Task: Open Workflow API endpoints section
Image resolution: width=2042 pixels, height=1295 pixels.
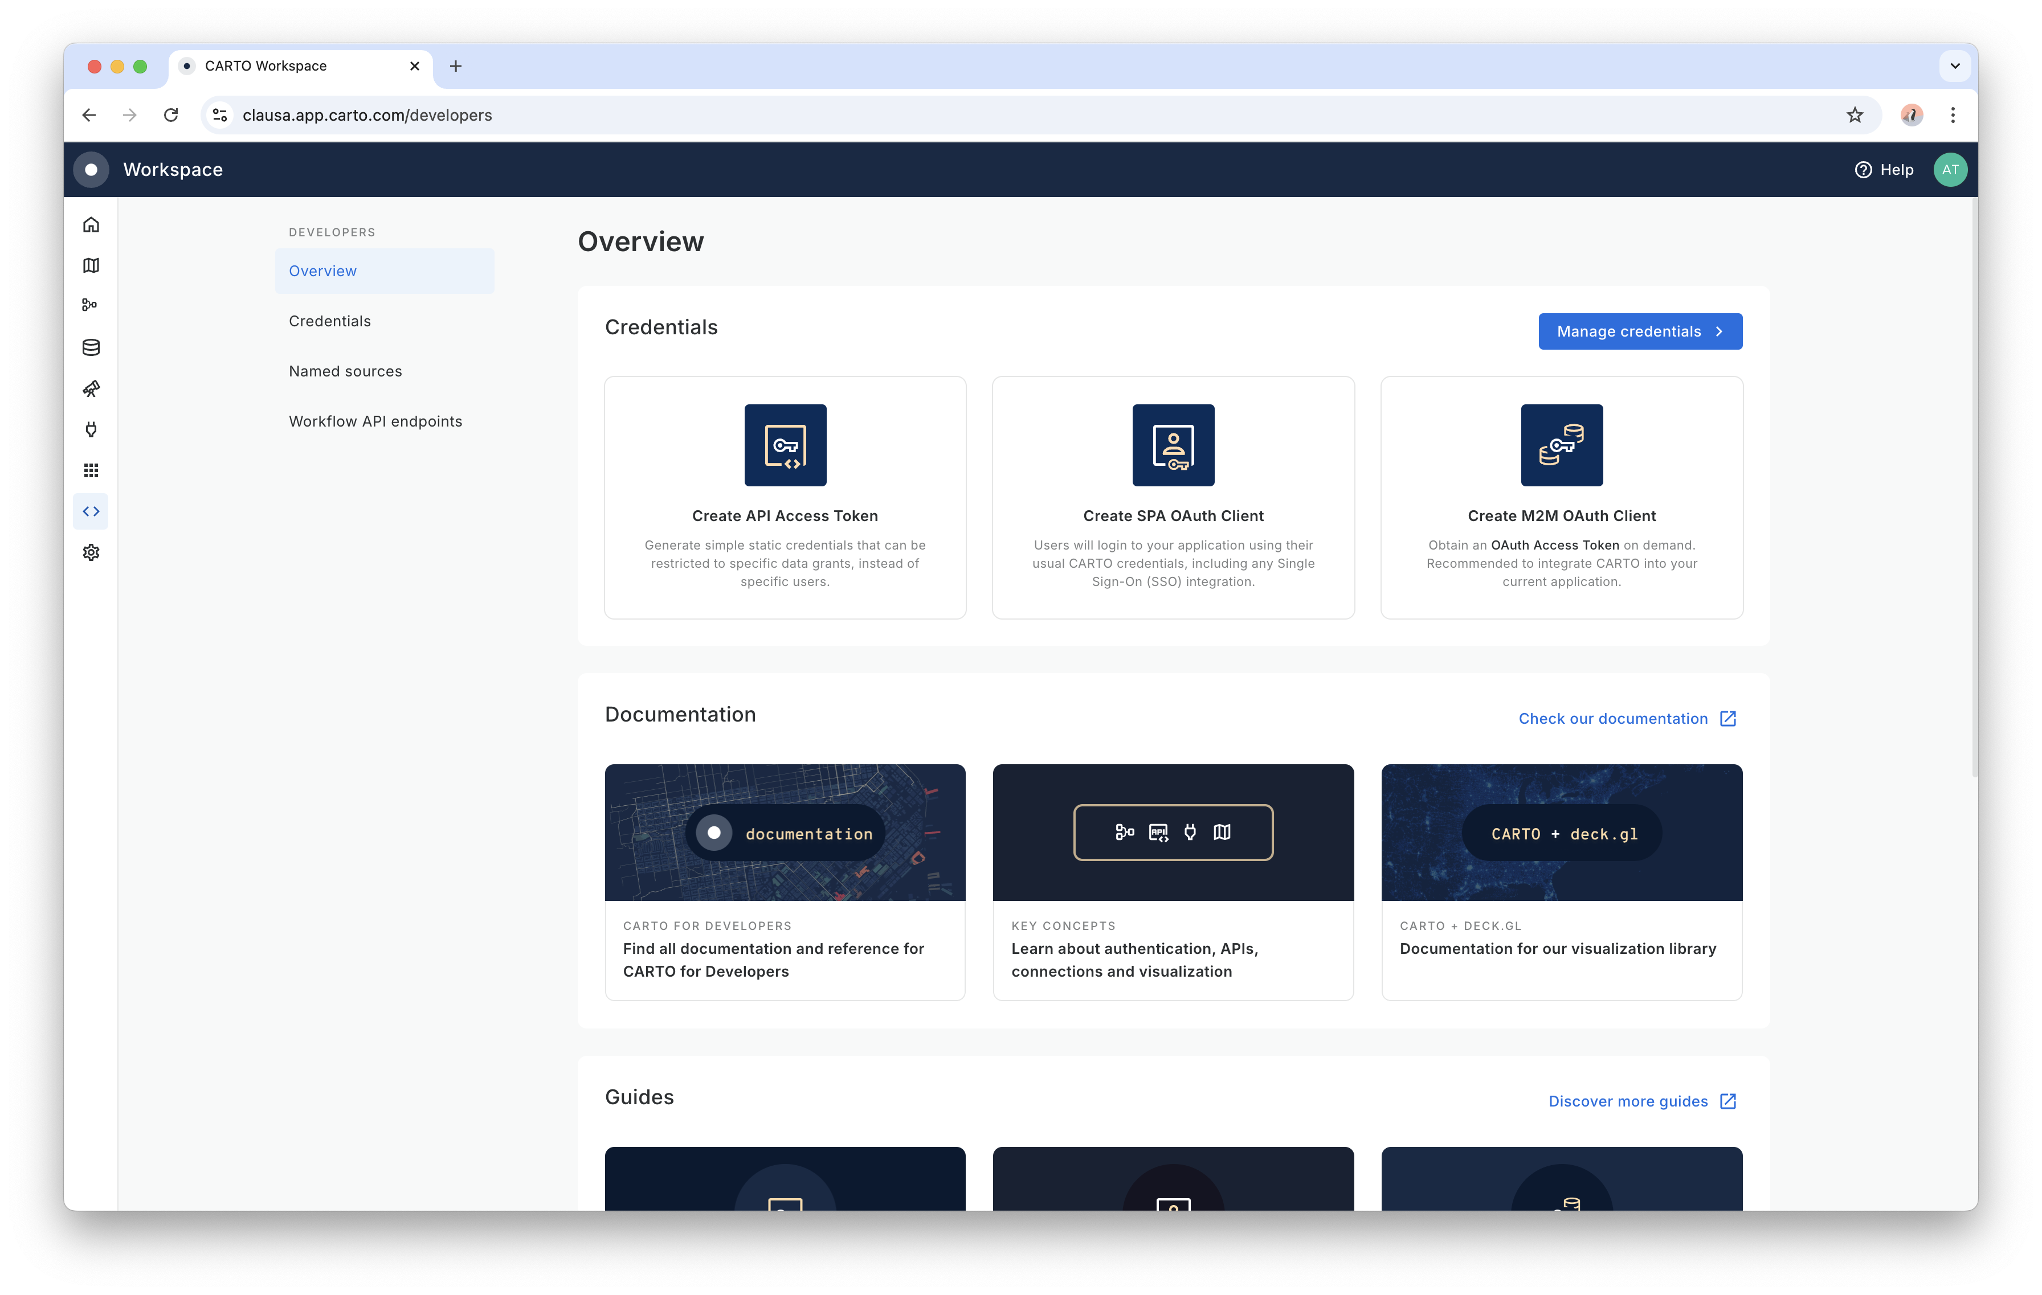Action: 375,421
